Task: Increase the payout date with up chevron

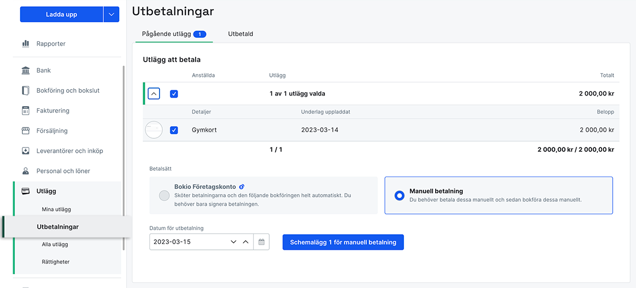Action: pyautogui.click(x=245, y=242)
